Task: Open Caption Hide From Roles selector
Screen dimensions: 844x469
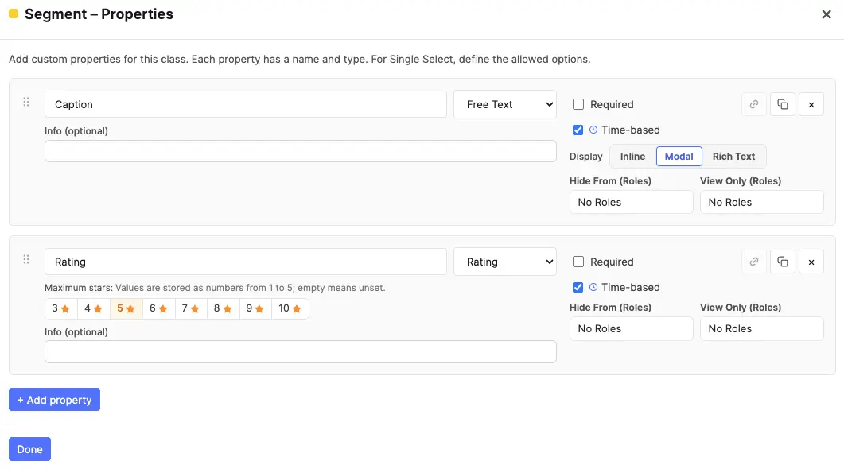Action: (x=632, y=202)
